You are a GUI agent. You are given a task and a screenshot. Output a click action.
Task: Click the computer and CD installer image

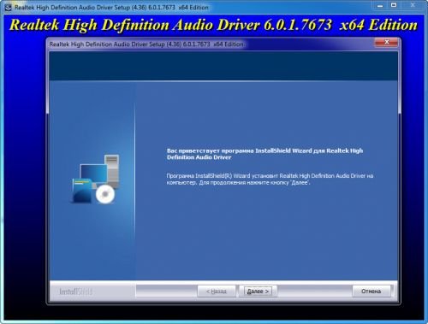[x=95, y=179]
